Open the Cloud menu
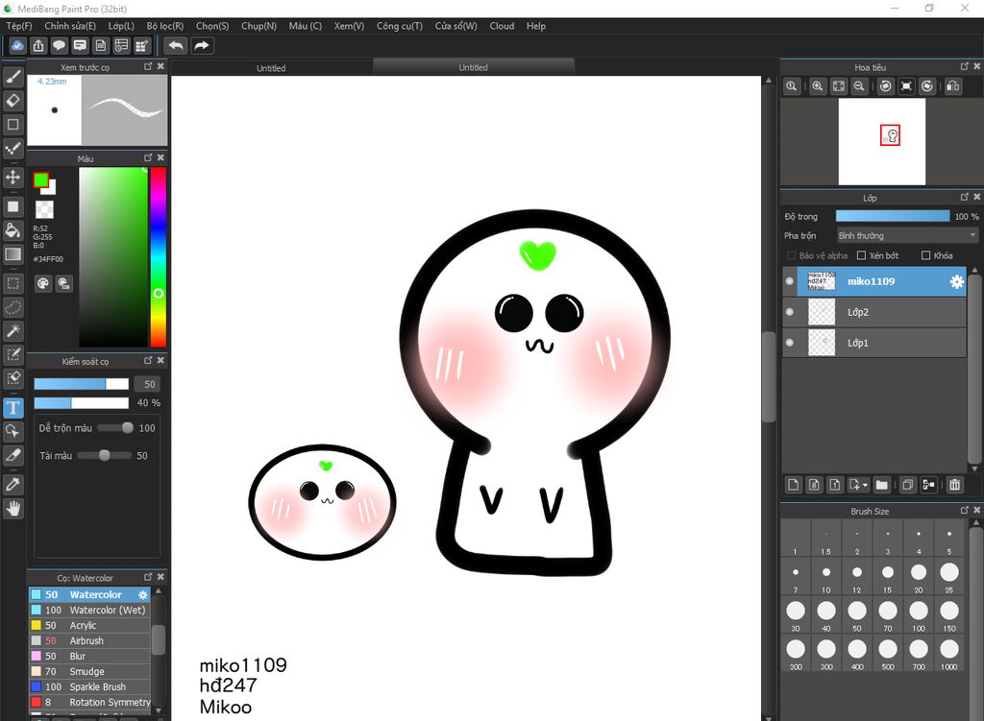 (x=502, y=26)
